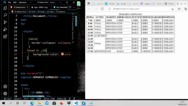Open the Mail app from taskbar
The width and height of the screenshot is (188, 106).
(x=47, y=103)
